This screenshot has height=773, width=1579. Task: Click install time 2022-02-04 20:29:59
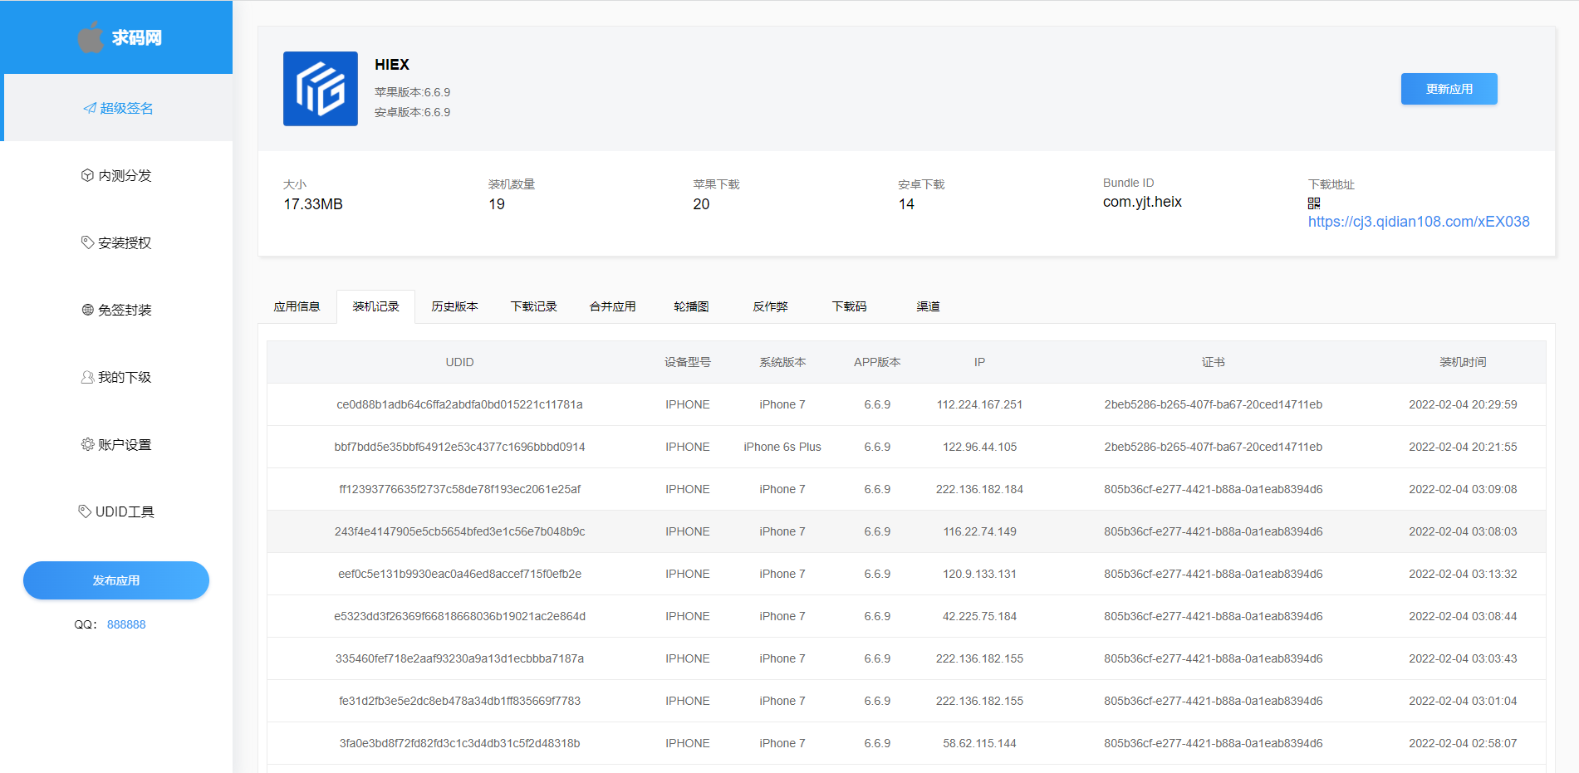(x=1463, y=404)
